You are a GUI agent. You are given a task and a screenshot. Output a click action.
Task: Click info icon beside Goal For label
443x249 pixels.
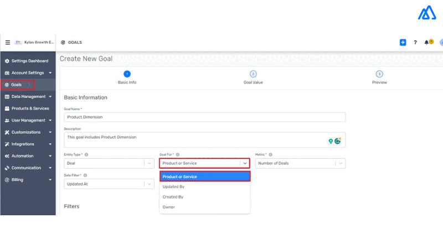click(177, 155)
